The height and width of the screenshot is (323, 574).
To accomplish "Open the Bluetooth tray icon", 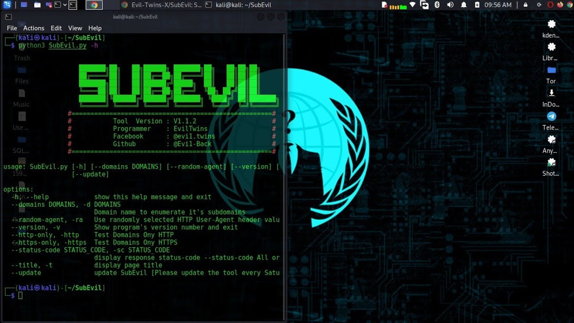I will (437, 5).
